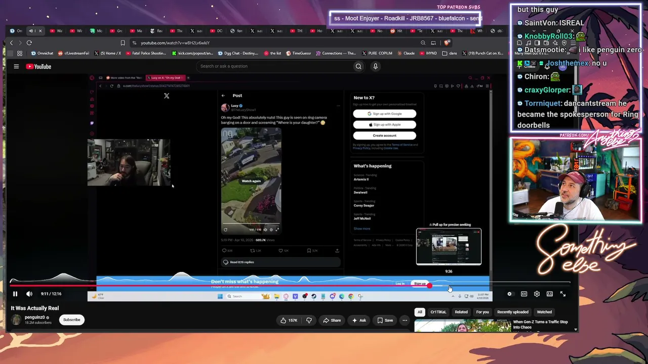Open the traffic stop video thumbnail
This screenshot has height=364, width=648.
click(x=463, y=326)
